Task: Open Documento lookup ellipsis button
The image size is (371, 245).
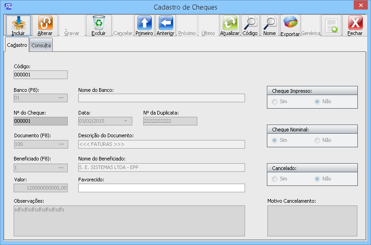Action: (61, 145)
